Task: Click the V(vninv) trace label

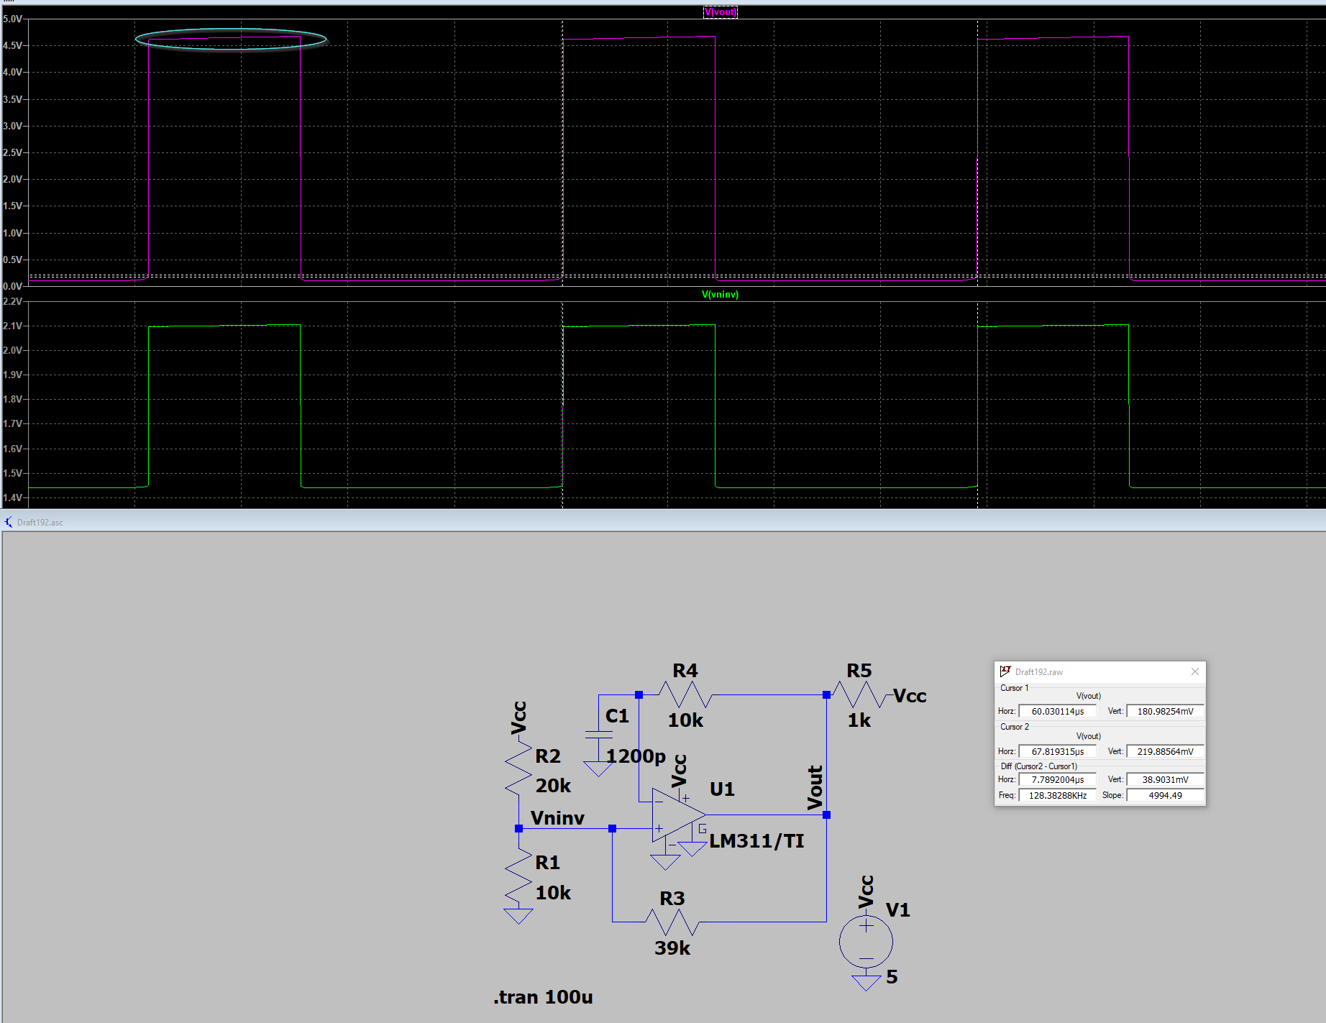Action: pos(720,295)
